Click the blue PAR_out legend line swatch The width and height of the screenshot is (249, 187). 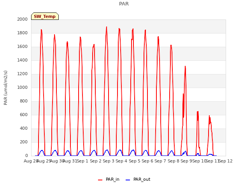pos(128,180)
